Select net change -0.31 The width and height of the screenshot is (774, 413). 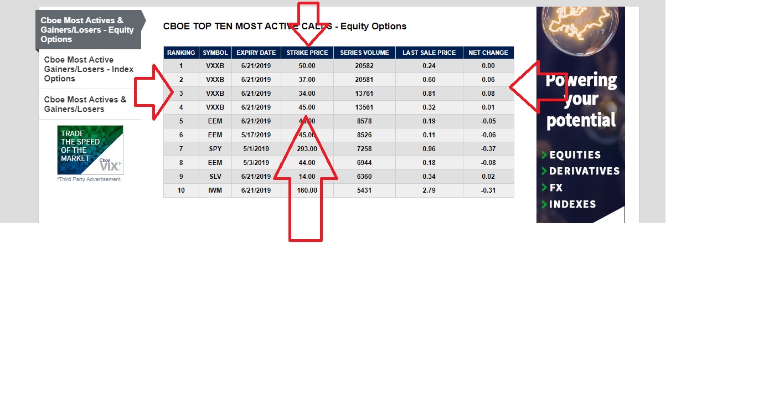488,190
